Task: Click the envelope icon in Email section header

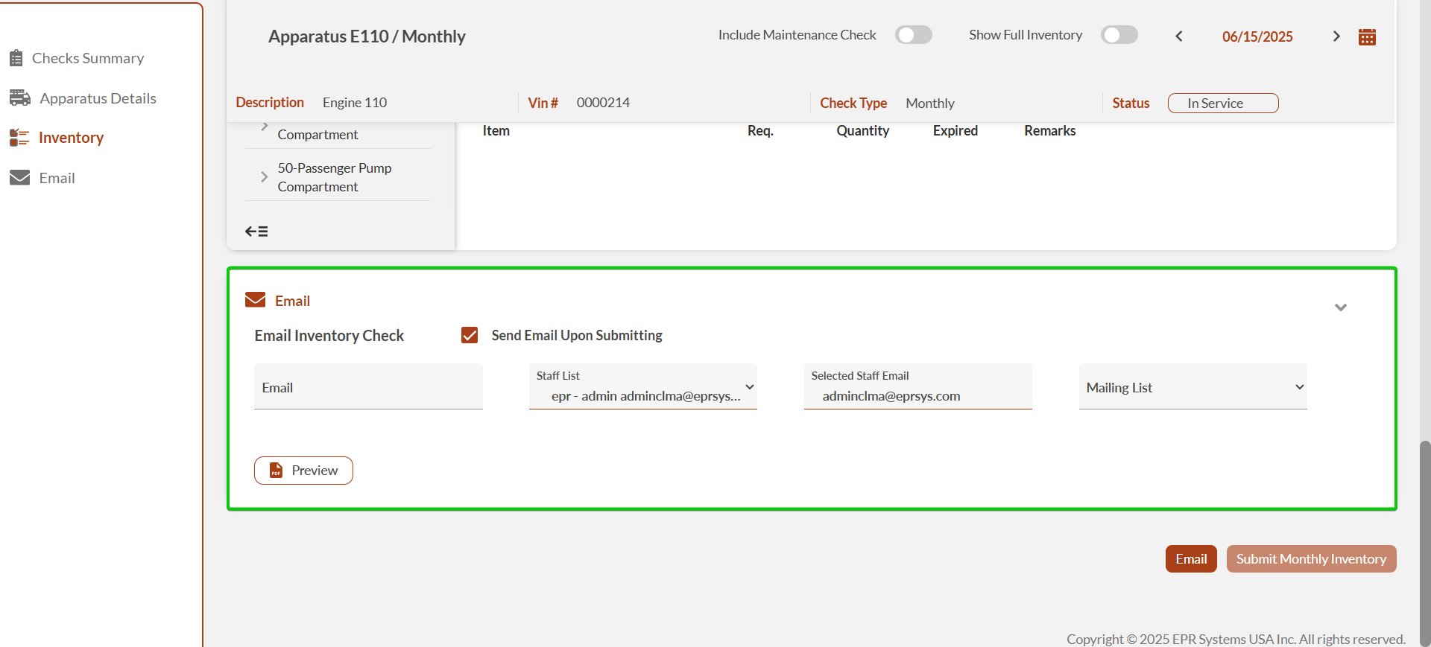Action: [255, 300]
